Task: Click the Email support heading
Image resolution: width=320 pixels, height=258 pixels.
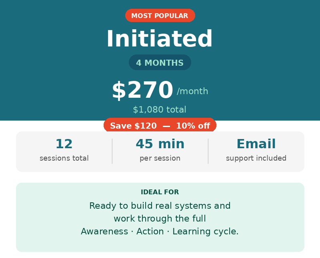Action: click(x=256, y=144)
